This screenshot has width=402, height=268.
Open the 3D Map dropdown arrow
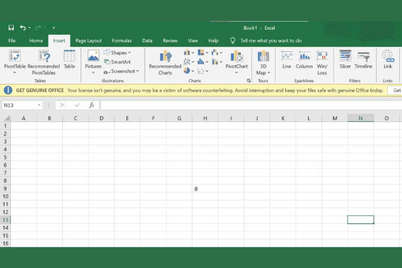click(x=269, y=73)
